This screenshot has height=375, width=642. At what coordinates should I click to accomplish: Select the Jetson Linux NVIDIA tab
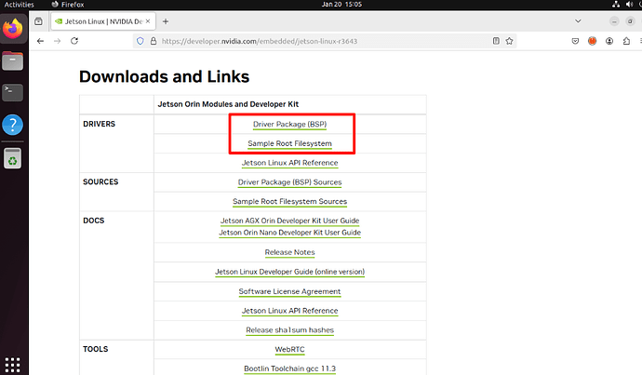(103, 21)
